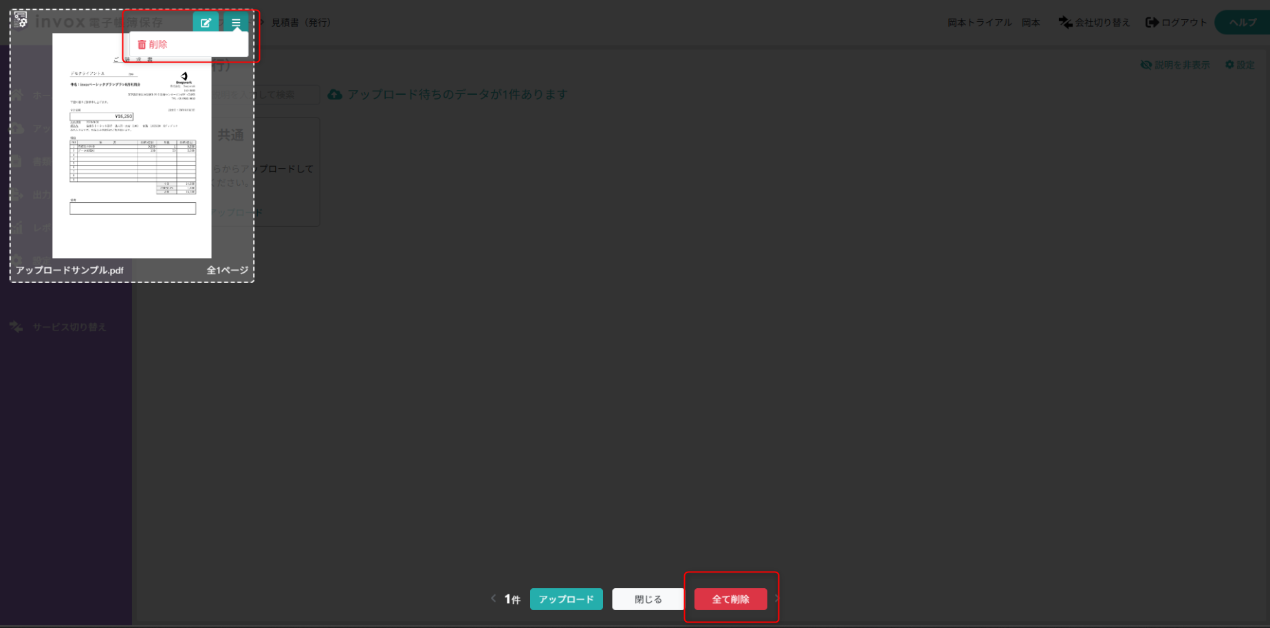Click ログアウト in the header
Screen dimensions: 1270x628
pyautogui.click(x=1184, y=23)
